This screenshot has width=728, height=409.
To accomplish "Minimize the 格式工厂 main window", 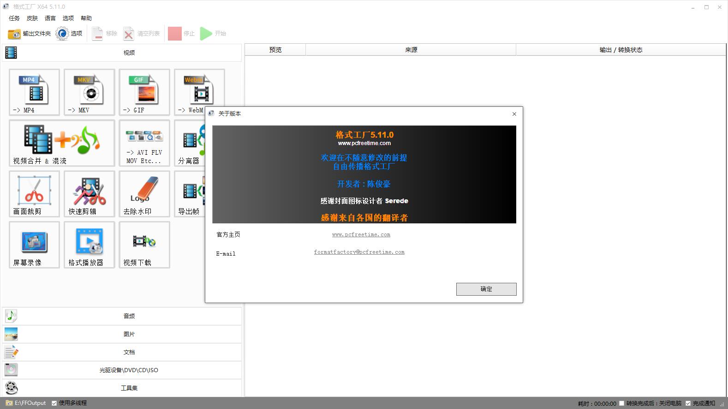I will (x=693, y=7).
